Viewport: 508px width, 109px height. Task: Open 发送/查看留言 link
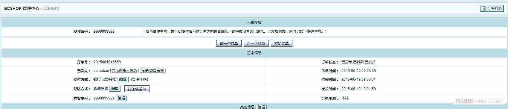coord(153,71)
